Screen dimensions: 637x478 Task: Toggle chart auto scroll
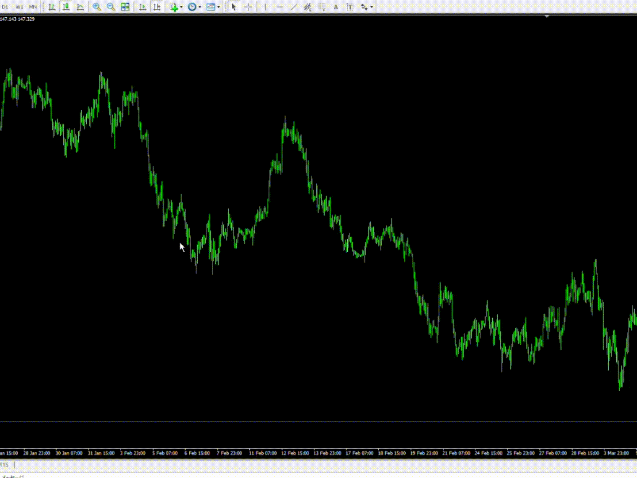(142, 7)
